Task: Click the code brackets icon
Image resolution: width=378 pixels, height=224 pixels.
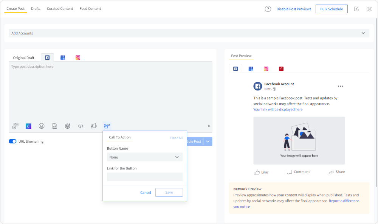Action: pyautogui.click(x=81, y=126)
